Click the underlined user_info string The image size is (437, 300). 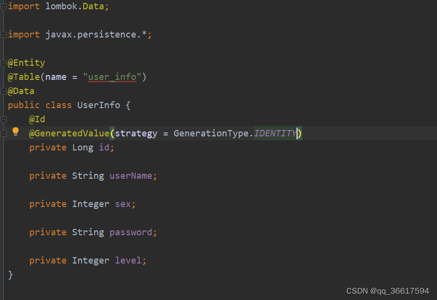pyautogui.click(x=112, y=76)
